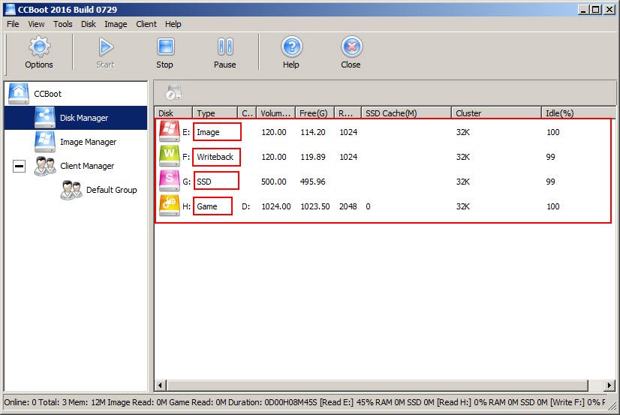Select the orange game disk icon for H:

[x=169, y=206]
